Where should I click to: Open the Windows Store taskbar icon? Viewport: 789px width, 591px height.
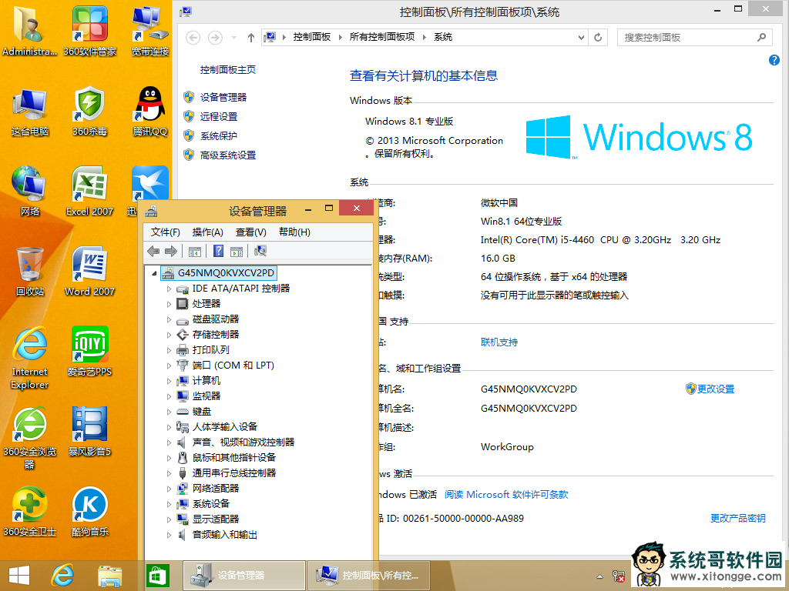point(157,576)
